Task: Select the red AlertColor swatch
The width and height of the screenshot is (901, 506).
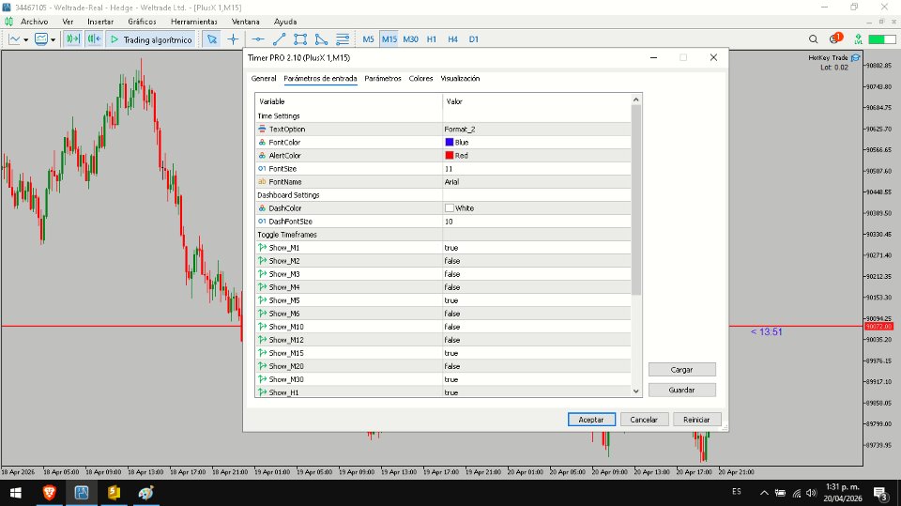Action: click(450, 155)
